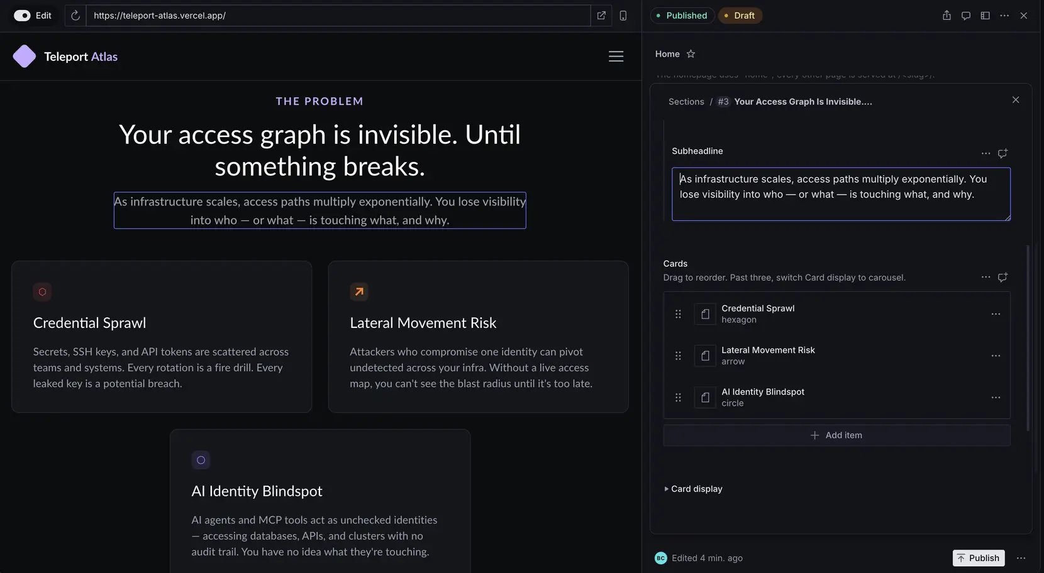
Task: Click the Credential Sprawl document thumbnail icon
Action: click(705, 314)
